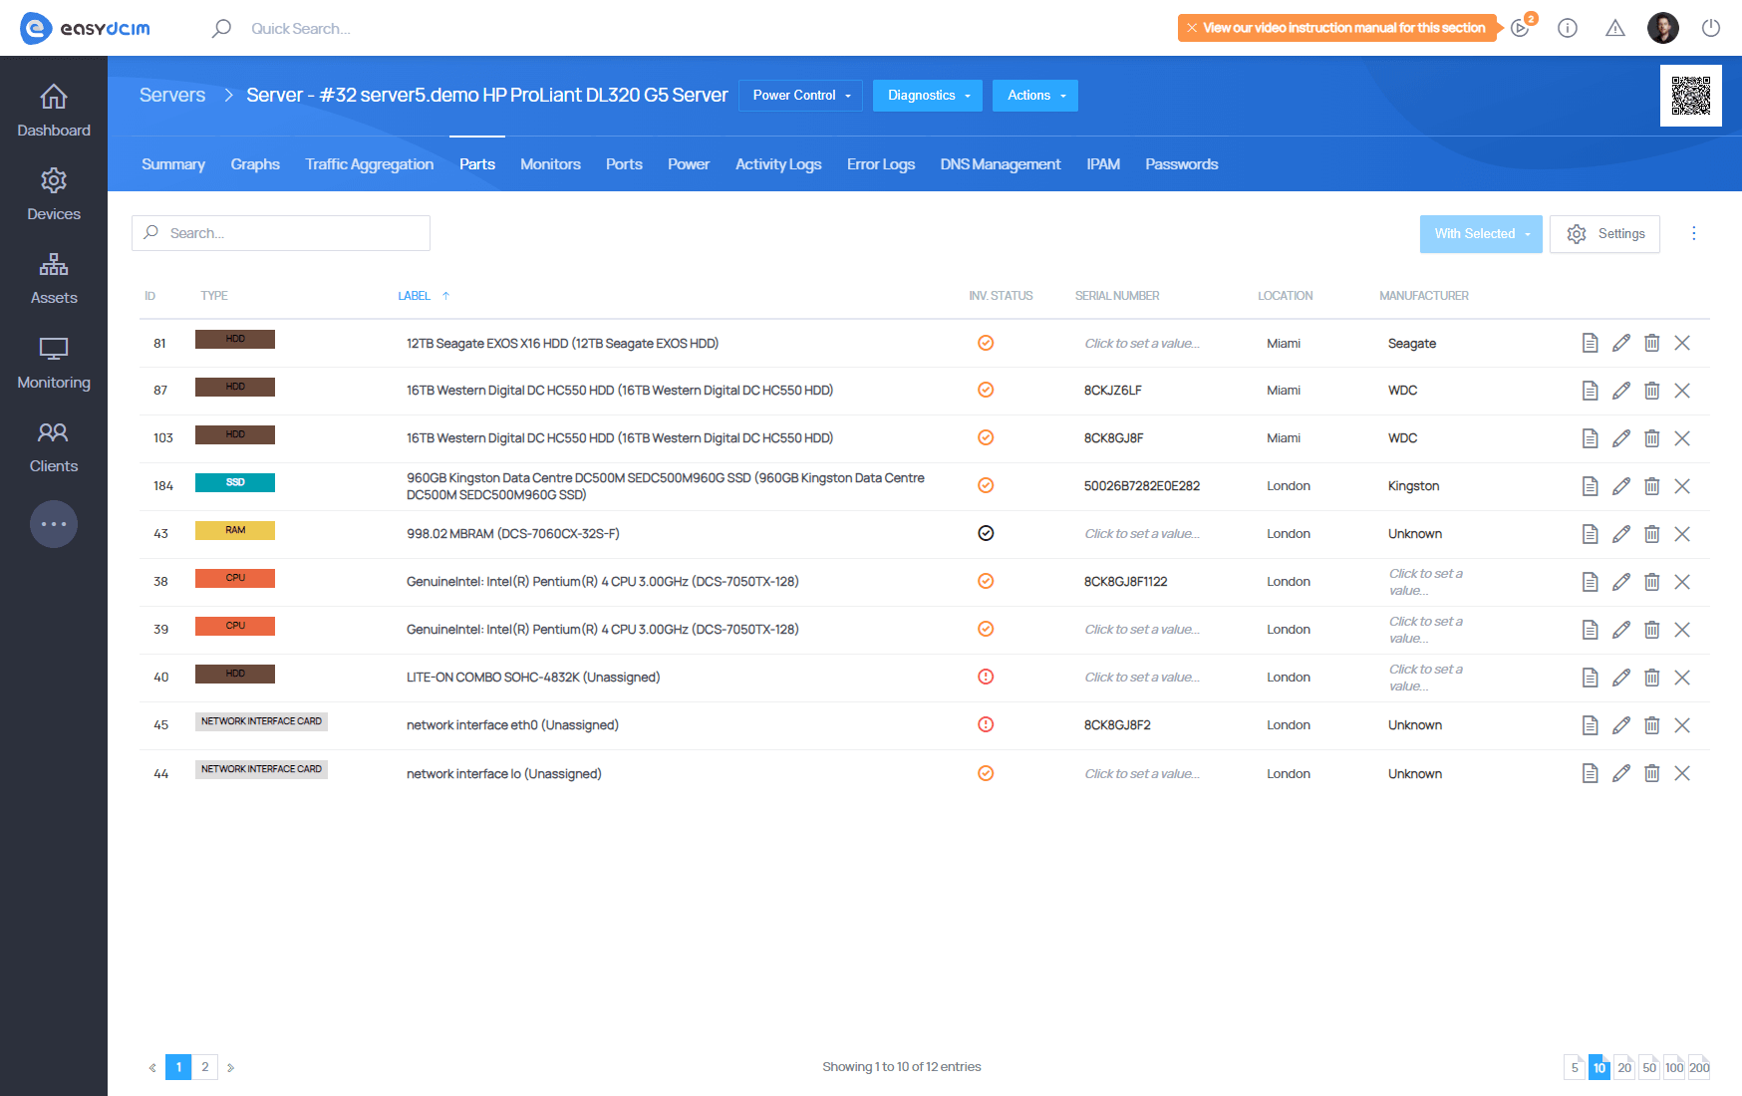The height and width of the screenshot is (1096, 1742).
Task: Set serial number for Seagate EXOS HDD
Action: click(x=1142, y=344)
